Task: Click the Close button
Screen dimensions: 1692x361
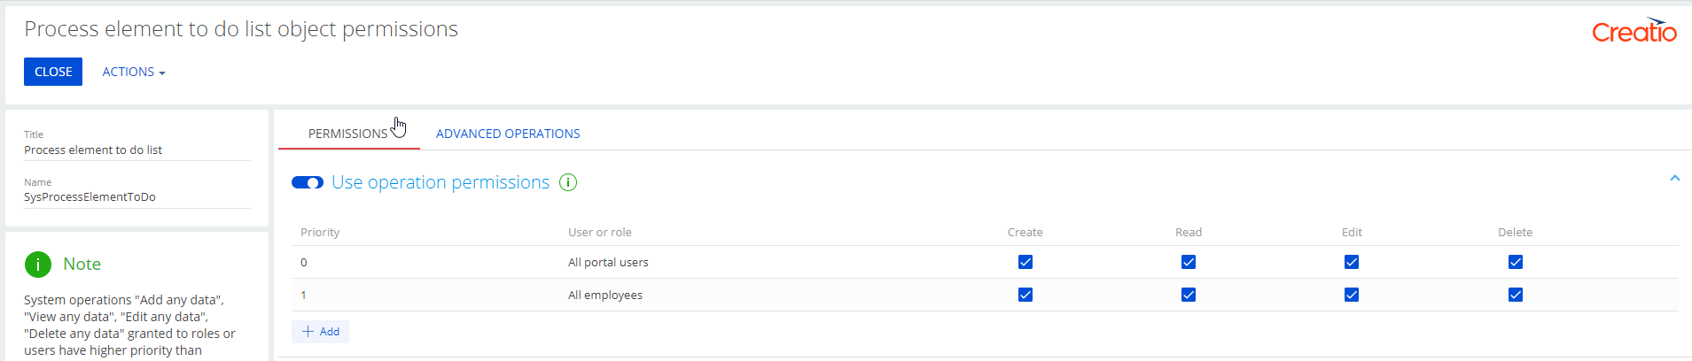Action: pyautogui.click(x=53, y=72)
